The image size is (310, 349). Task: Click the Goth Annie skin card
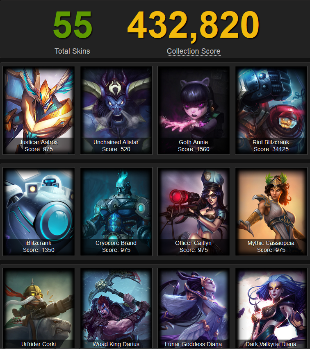[194, 111]
